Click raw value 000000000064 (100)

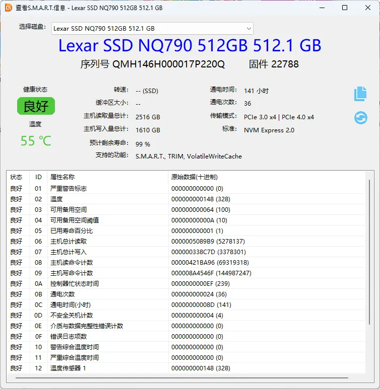click(x=201, y=210)
